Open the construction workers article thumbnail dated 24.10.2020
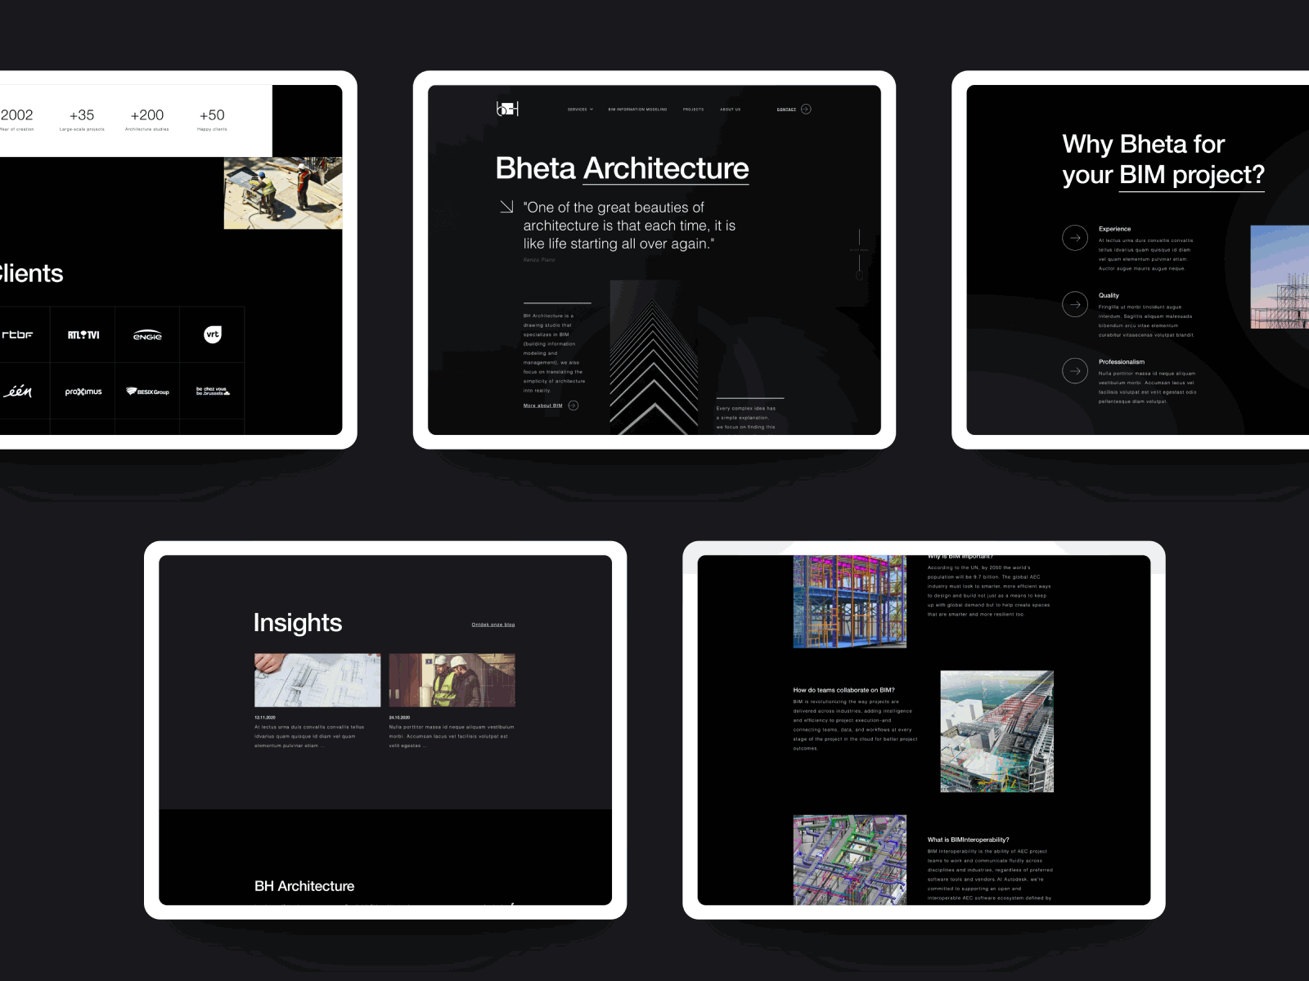Image resolution: width=1309 pixels, height=981 pixels. click(x=451, y=679)
